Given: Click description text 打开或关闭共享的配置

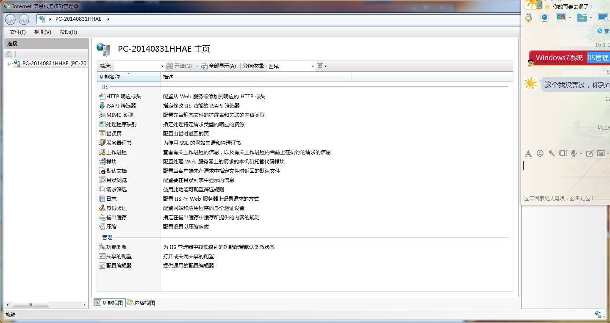Looking at the screenshot, I should point(189,257).
